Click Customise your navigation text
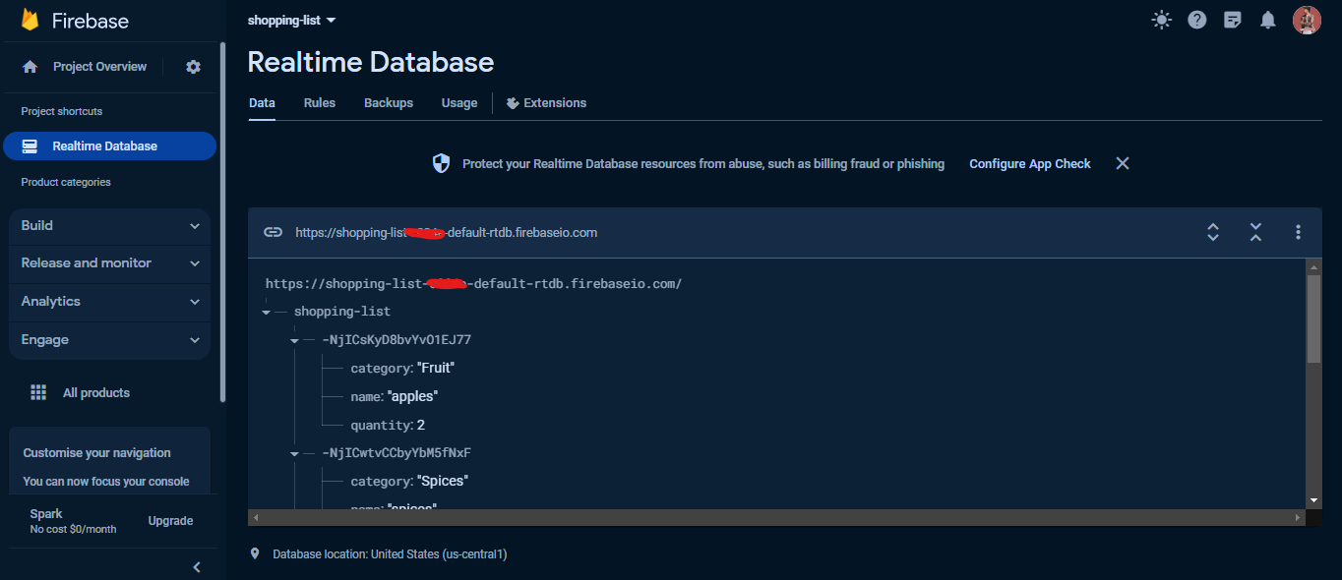 point(97,453)
